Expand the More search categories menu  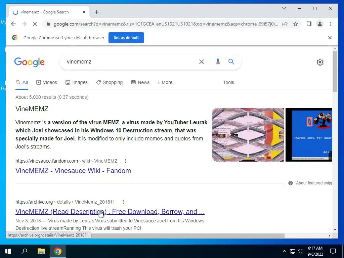[x=165, y=83]
